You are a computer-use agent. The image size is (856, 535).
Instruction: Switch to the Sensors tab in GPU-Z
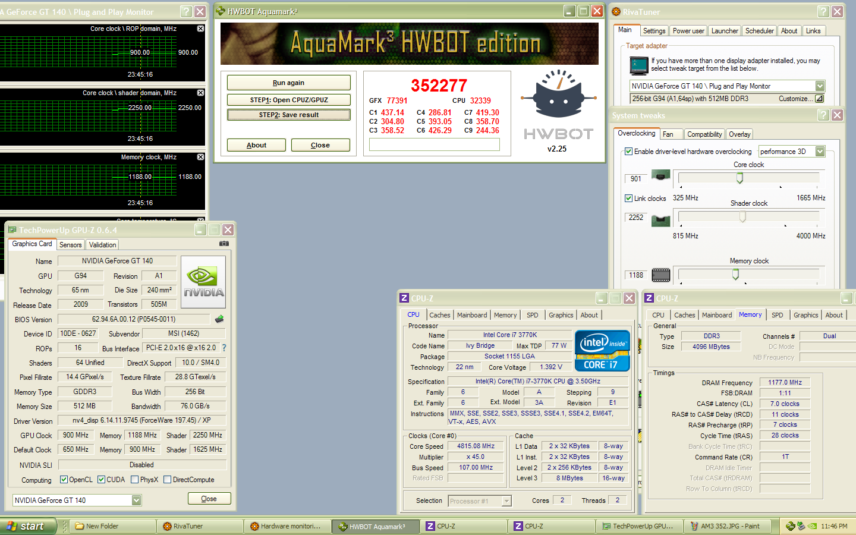pos(70,245)
